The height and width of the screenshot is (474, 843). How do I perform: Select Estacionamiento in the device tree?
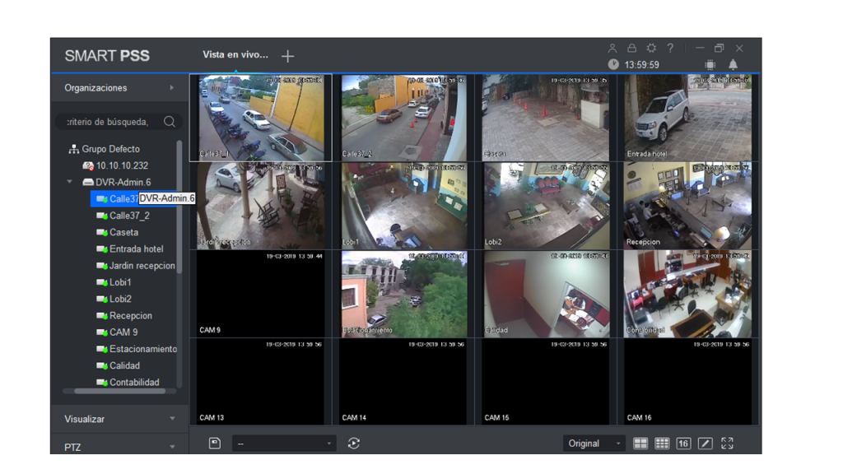(143, 349)
